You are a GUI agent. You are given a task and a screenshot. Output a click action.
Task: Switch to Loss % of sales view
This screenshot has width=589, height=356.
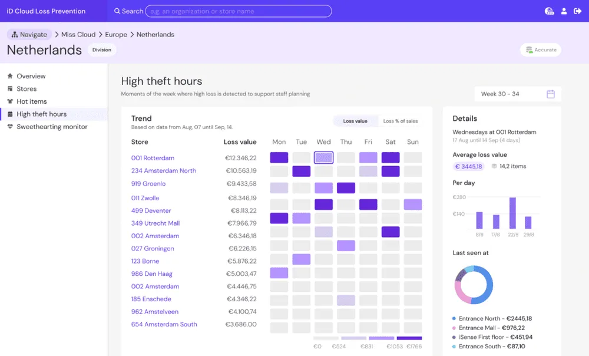400,121
